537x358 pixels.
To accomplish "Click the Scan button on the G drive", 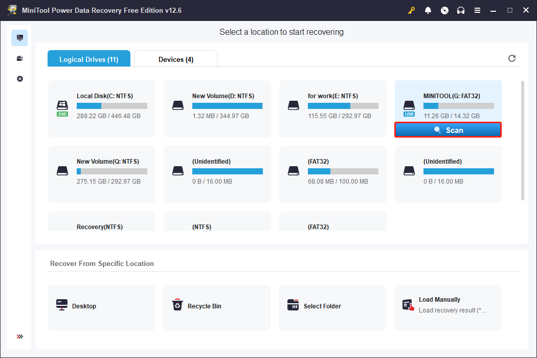I will pyautogui.click(x=448, y=130).
